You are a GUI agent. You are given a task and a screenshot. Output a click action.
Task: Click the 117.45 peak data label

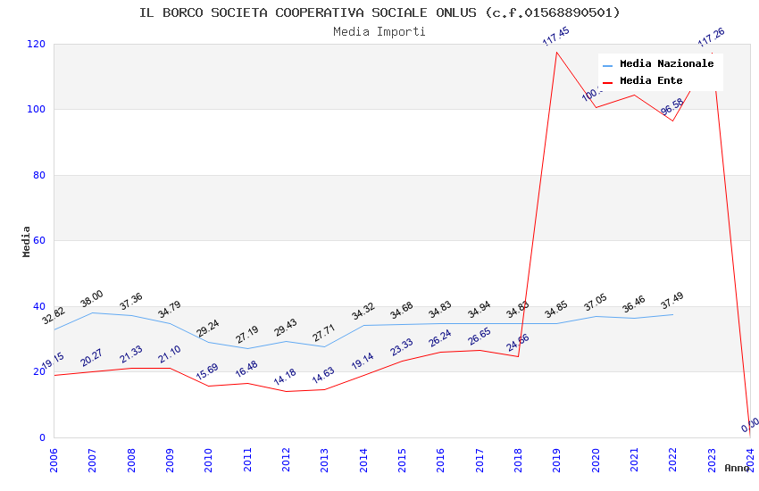pyautogui.click(x=556, y=37)
